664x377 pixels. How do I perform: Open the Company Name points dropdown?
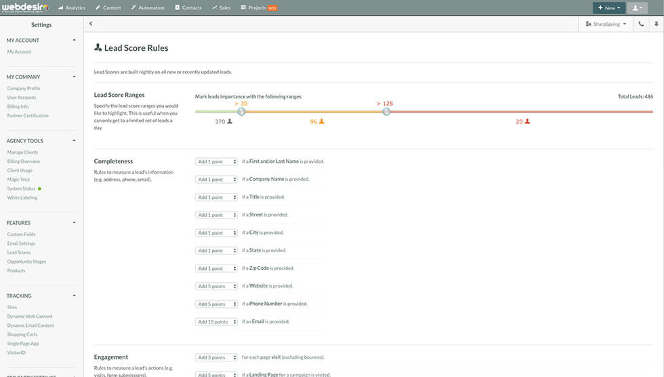tap(216, 179)
